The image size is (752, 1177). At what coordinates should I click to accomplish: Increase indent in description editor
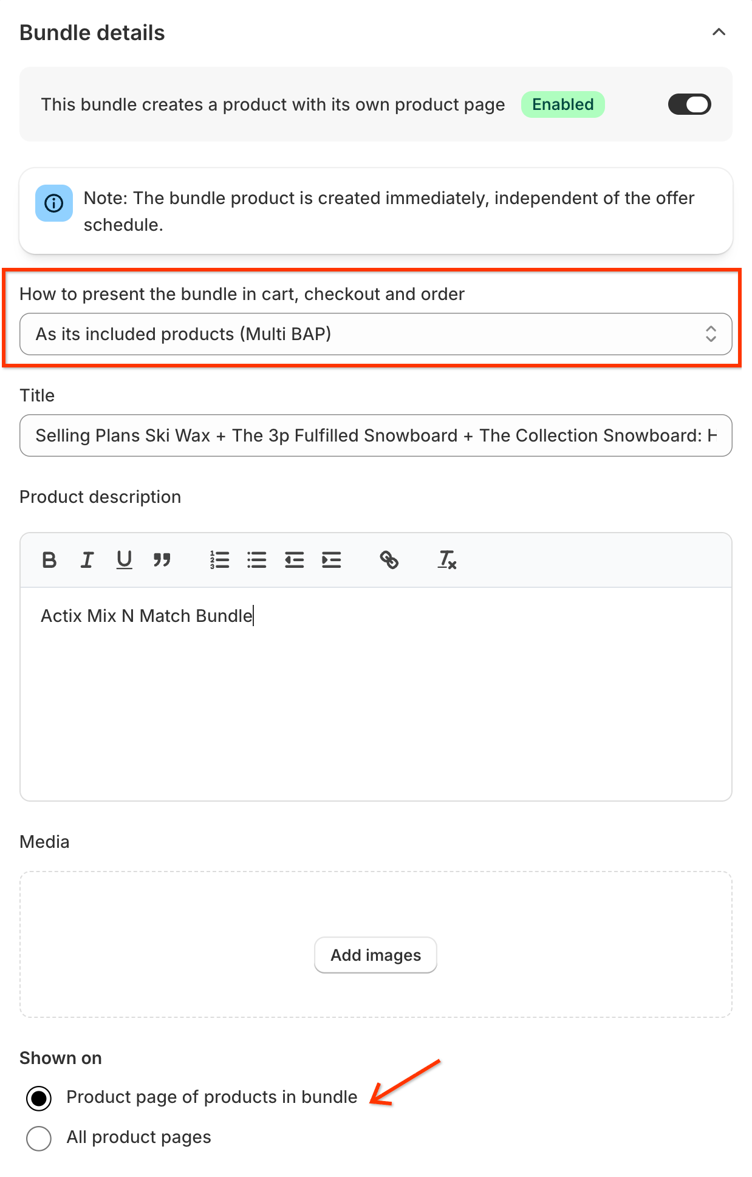pyautogui.click(x=332, y=559)
